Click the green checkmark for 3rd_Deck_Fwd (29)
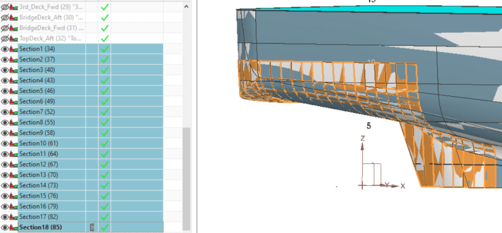Image resolution: width=502 pixels, height=233 pixels. [x=105, y=7]
